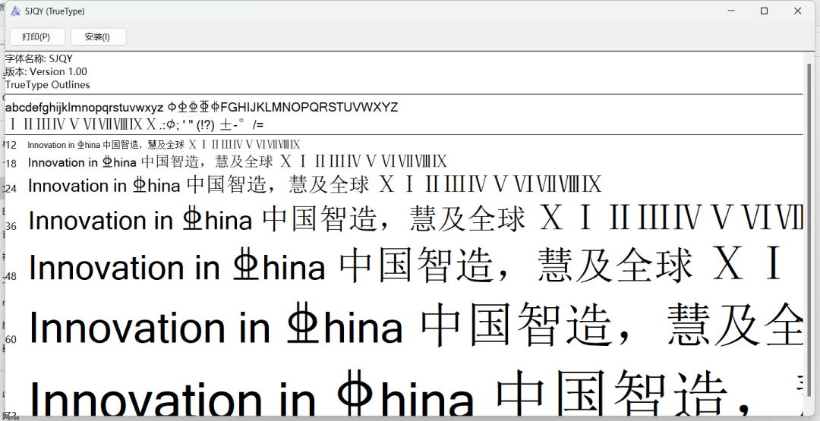
Task: Minimize the SJQY font viewer window
Action: click(x=730, y=11)
